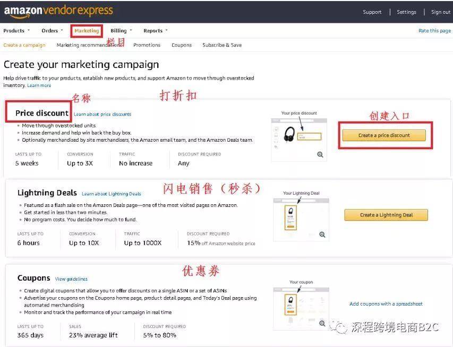Go to Marketing recommendations tab
This screenshot has width=453, height=347.
click(x=89, y=45)
